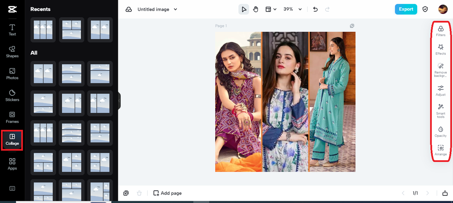Click the CapCut logo icon
The image size is (453, 203).
click(x=12, y=9)
